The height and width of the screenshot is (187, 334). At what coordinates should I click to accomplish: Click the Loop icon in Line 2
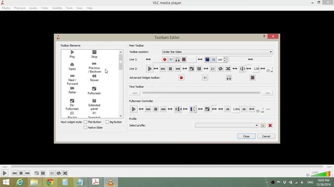(220, 69)
